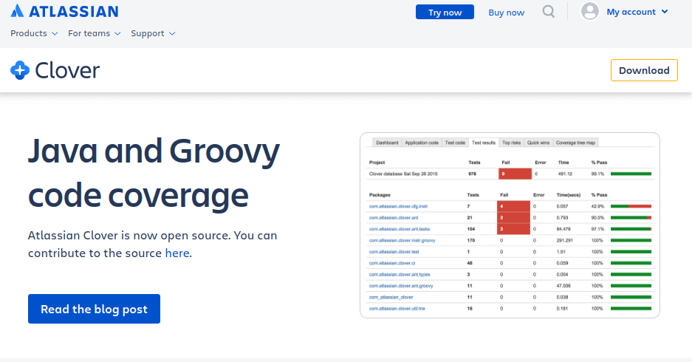Click the com.atlassian.clover.ant.groovy package link

[401, 286]
